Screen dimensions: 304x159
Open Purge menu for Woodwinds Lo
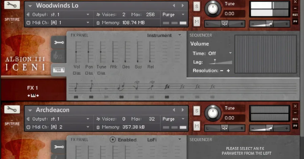point(174,15)
